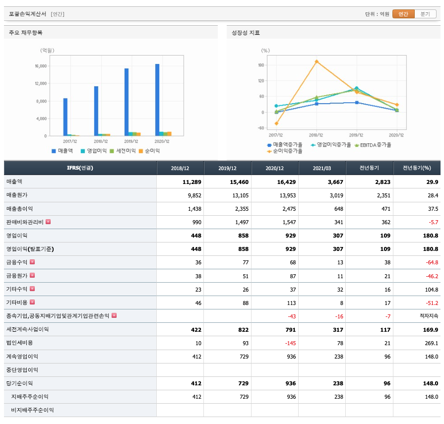Click the -145 법인세비용 value

coord(290,343)
